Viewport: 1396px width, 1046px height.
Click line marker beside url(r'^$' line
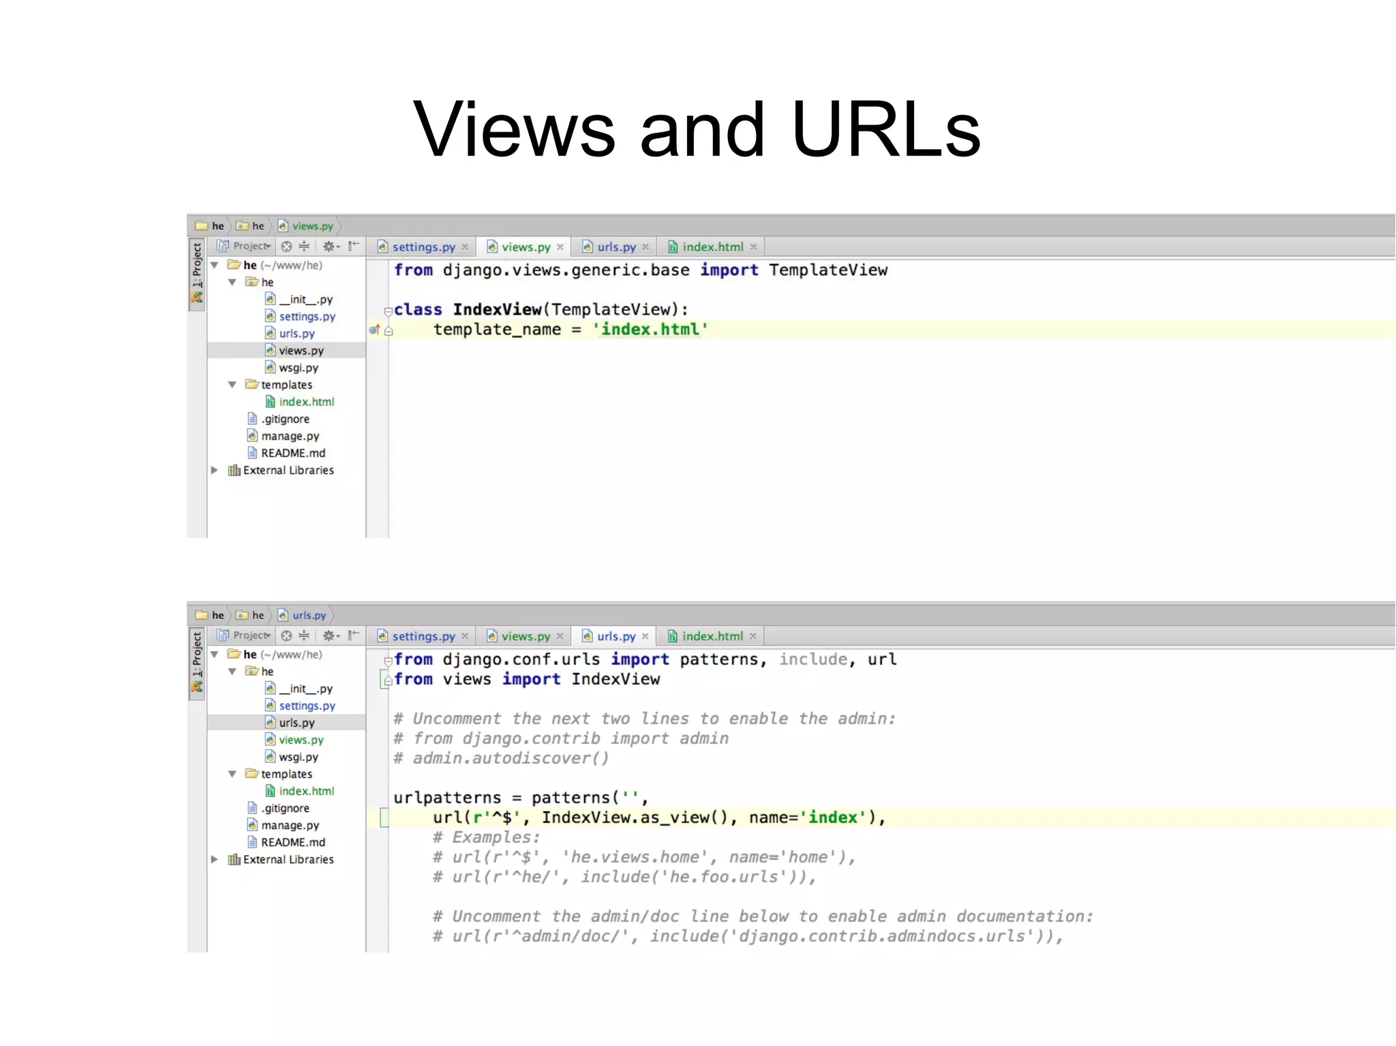[384, 818]
